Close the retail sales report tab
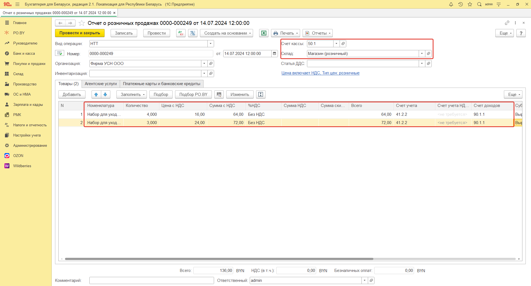Screen dimensions: 531x286 (114, 13)
